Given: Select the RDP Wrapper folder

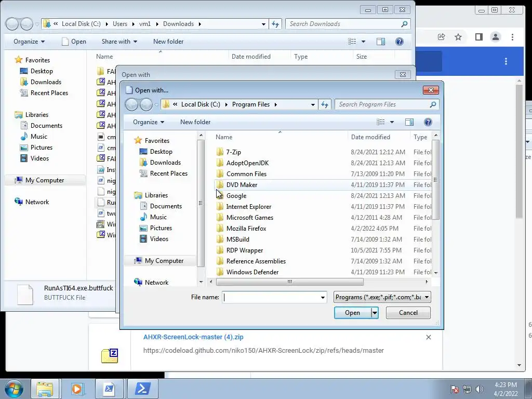Looking at the screenshot, I should tap(245, 250).
